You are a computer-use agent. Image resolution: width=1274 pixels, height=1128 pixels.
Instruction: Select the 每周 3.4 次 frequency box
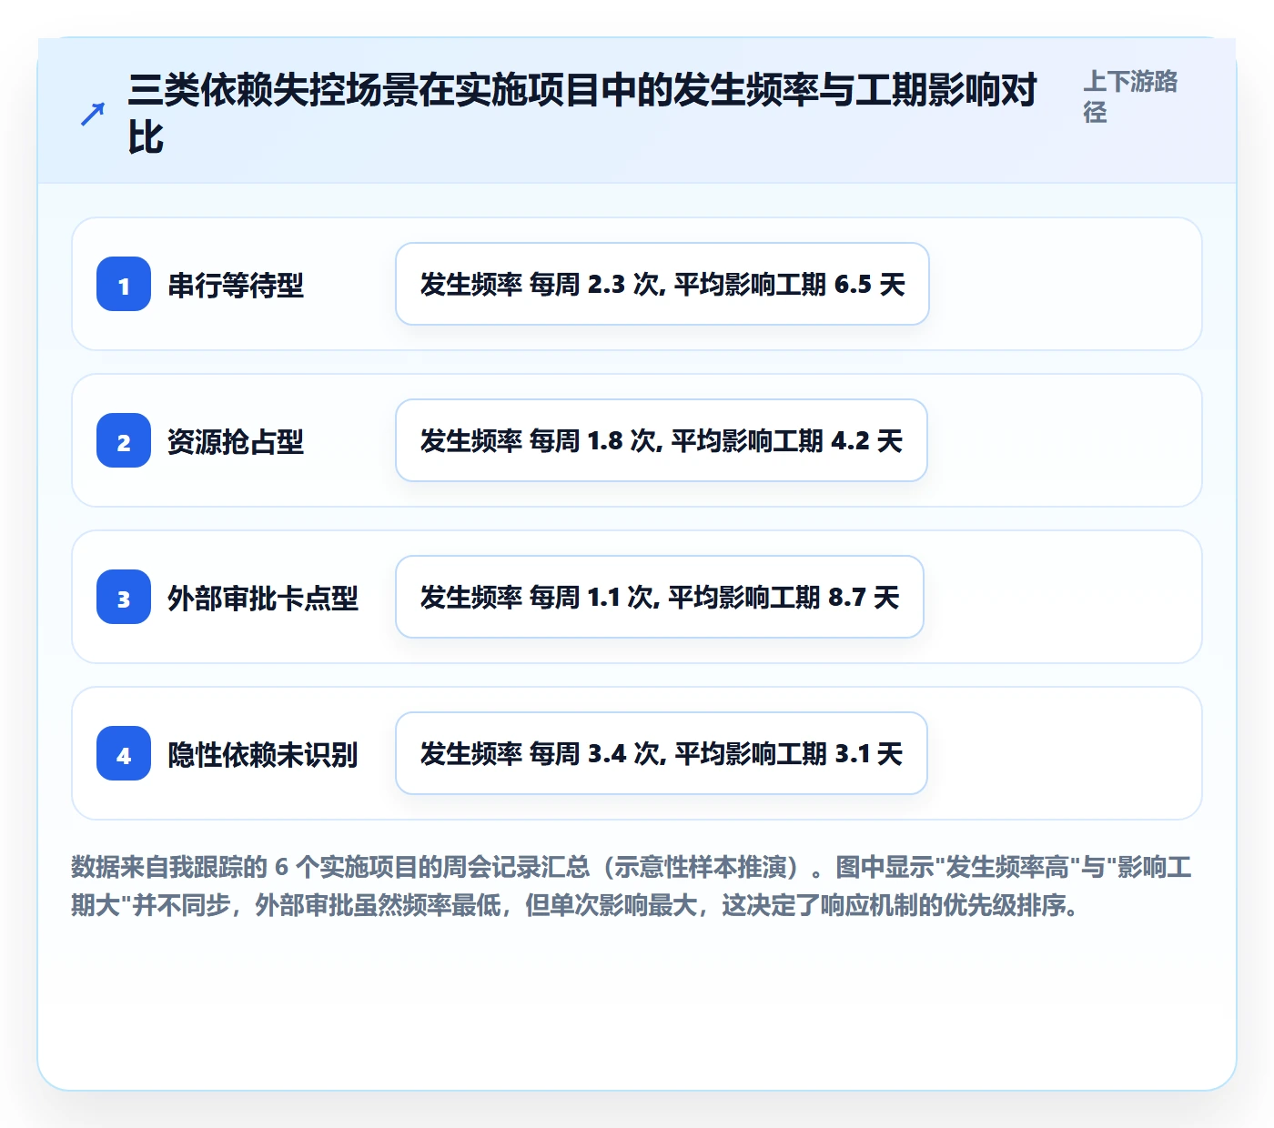[662, 753]
